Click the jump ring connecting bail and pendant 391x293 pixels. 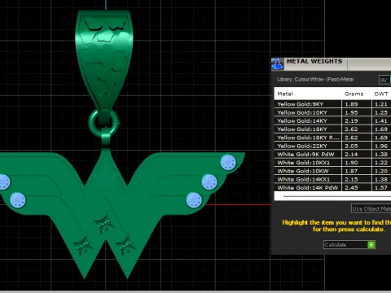[x=103, y=123]
